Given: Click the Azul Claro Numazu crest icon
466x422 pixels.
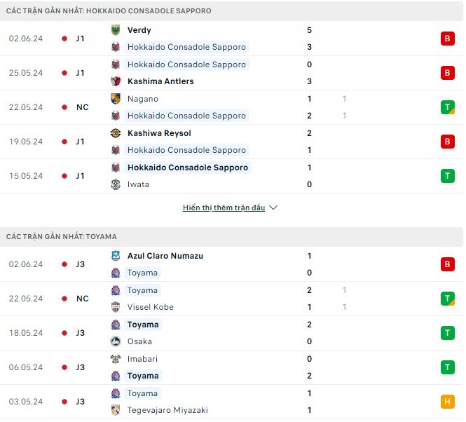Looking at the screenshot, I should coord(116,256).
